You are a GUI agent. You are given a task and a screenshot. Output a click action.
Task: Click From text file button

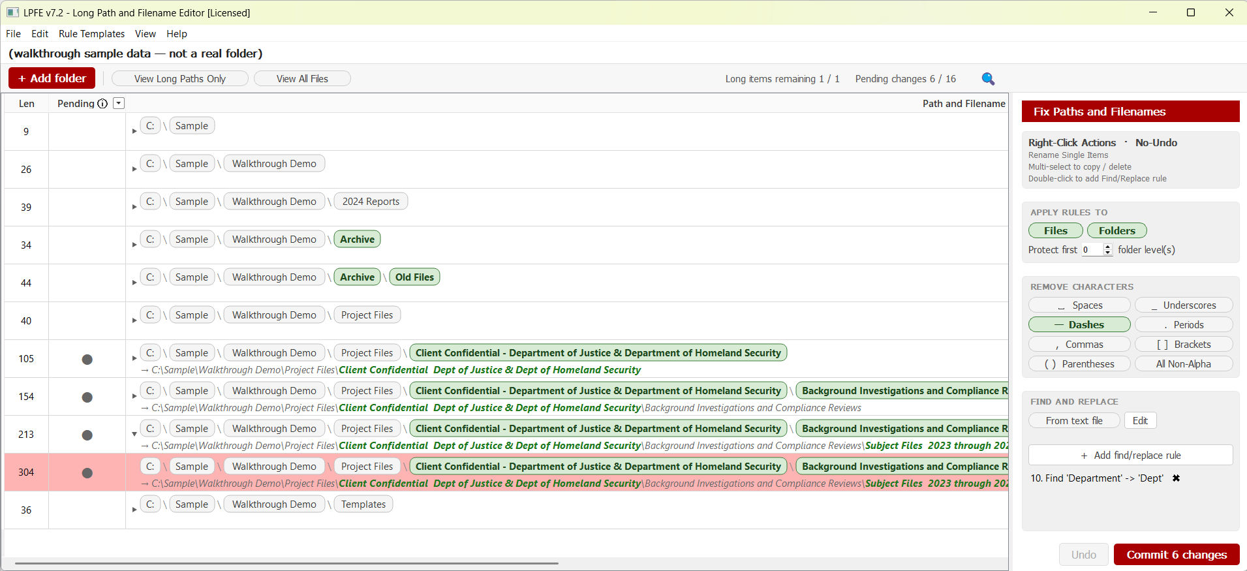[x=1074, y=421]
